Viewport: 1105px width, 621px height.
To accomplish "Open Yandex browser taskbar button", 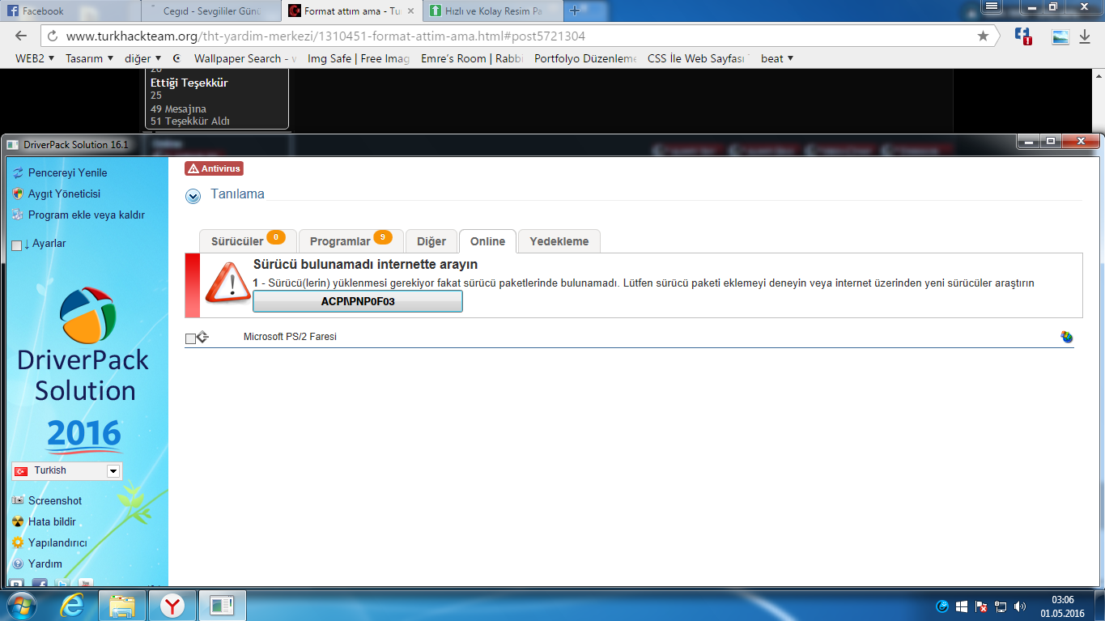I will (x=171, y=606).
